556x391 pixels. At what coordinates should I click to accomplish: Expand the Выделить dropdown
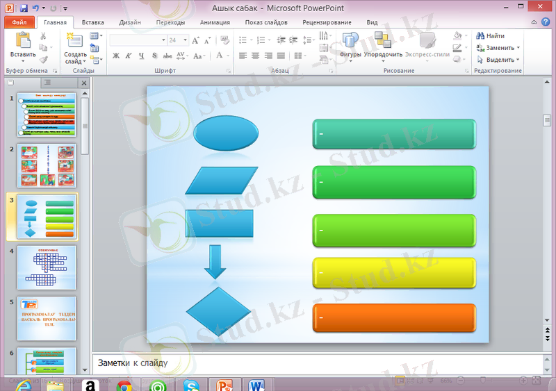point(518,60)
